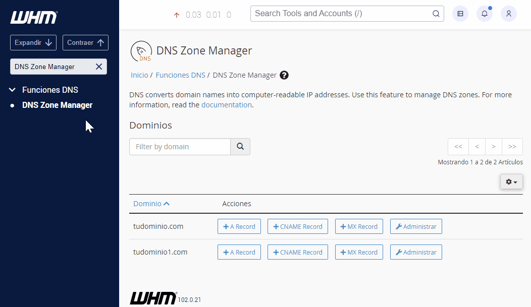Click the filter by domain search button

point(240,146)
